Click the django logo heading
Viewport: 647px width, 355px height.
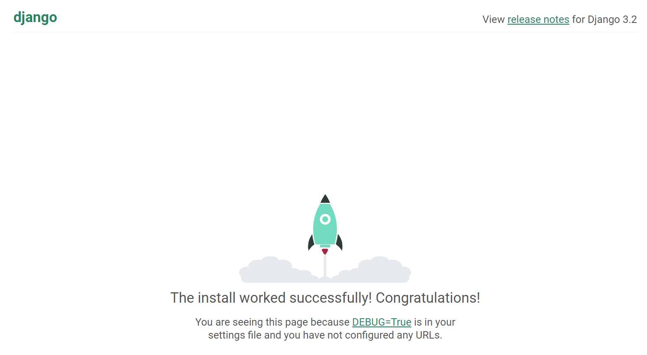point(35,18)
